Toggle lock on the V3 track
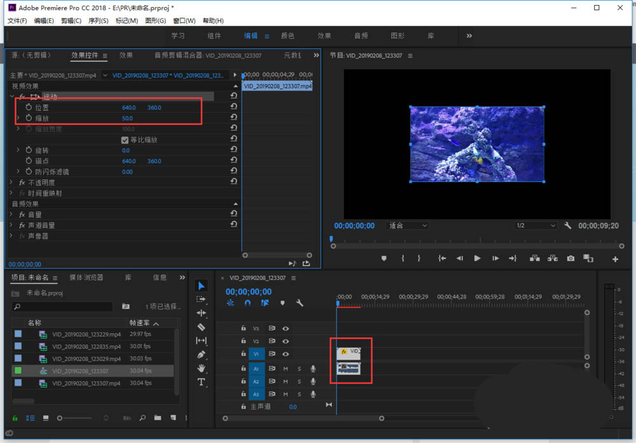 [244, 328]
